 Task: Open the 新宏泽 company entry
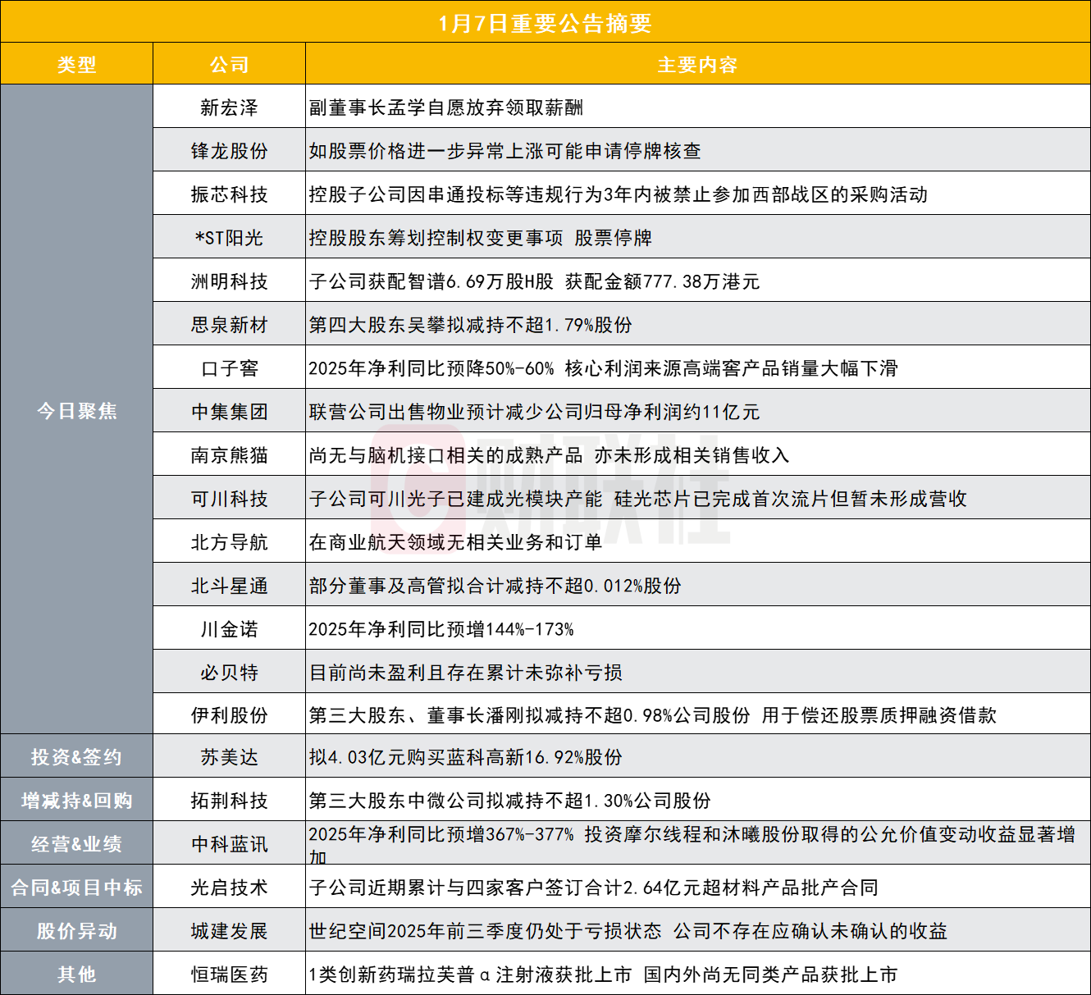[x=228, y=107]
